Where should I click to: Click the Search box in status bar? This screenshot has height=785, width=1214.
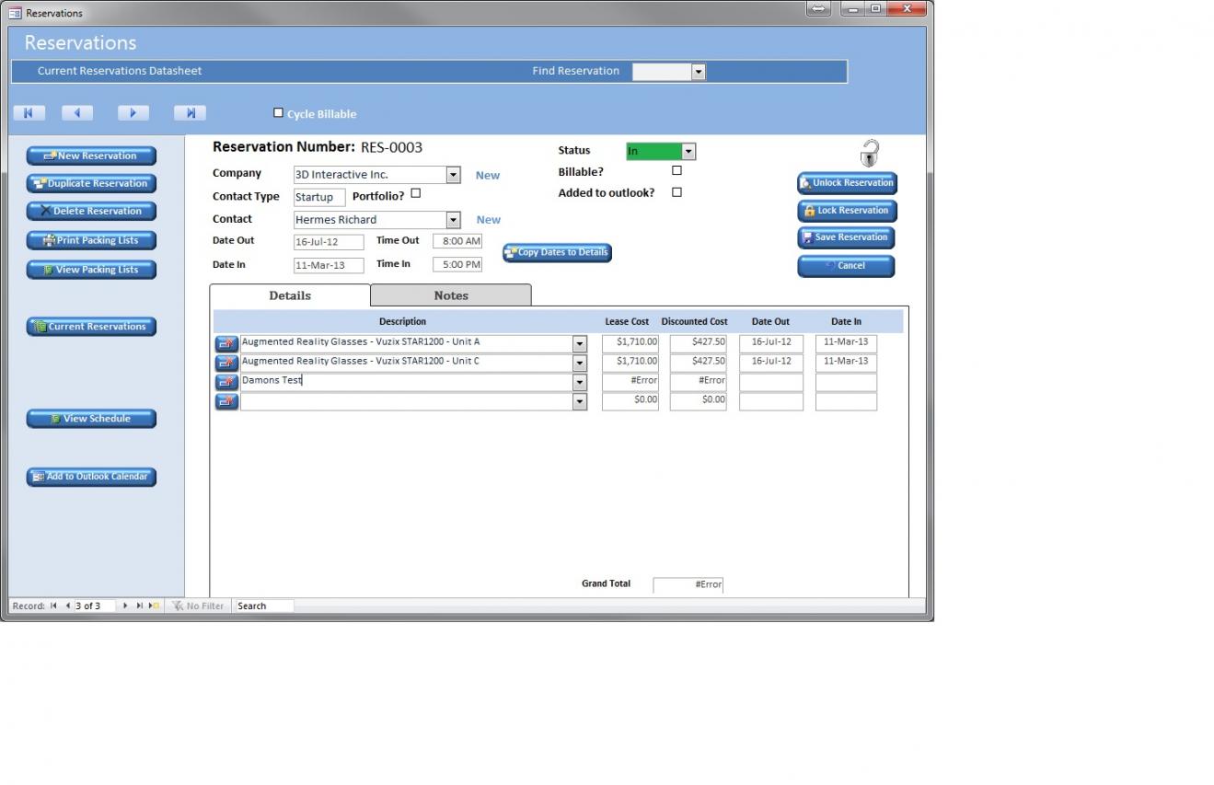click(x=263, y=606)
